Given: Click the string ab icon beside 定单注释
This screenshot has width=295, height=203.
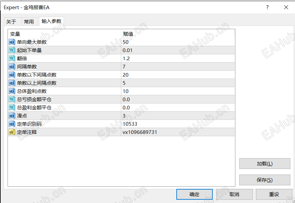Looking at the screenshot, I should [x=12, y=132].
